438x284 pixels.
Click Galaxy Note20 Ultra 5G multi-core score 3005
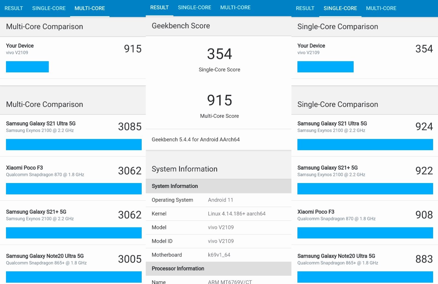(x=130, y=259)
